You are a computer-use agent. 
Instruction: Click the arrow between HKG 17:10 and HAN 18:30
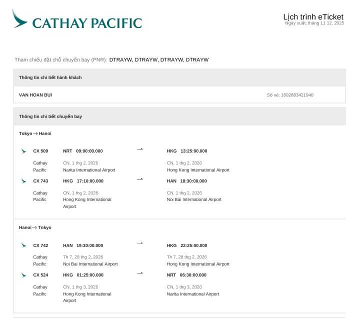click(140, 179)
